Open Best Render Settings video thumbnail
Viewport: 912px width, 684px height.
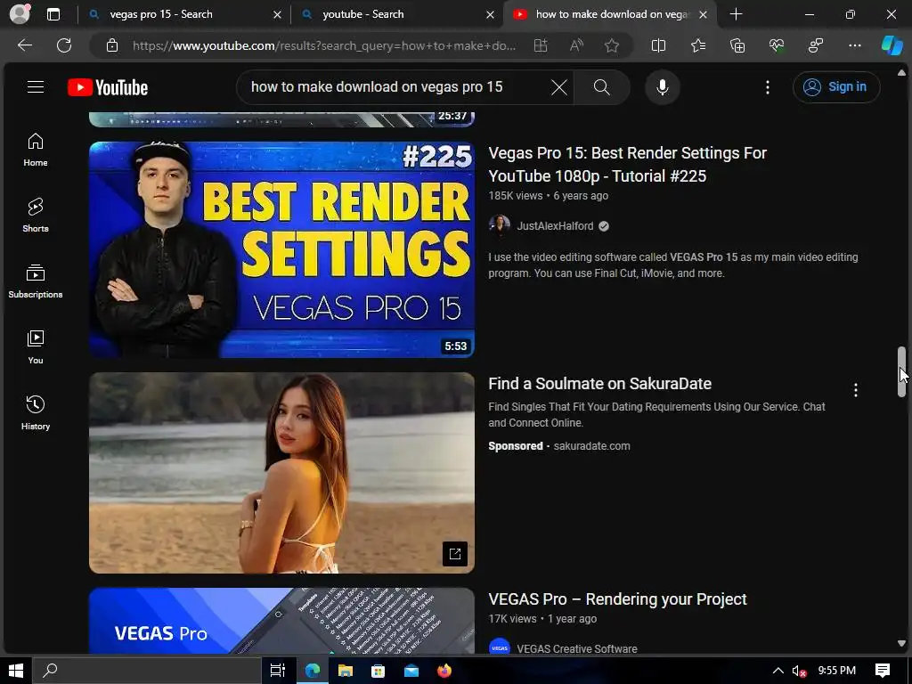(281, 249)
